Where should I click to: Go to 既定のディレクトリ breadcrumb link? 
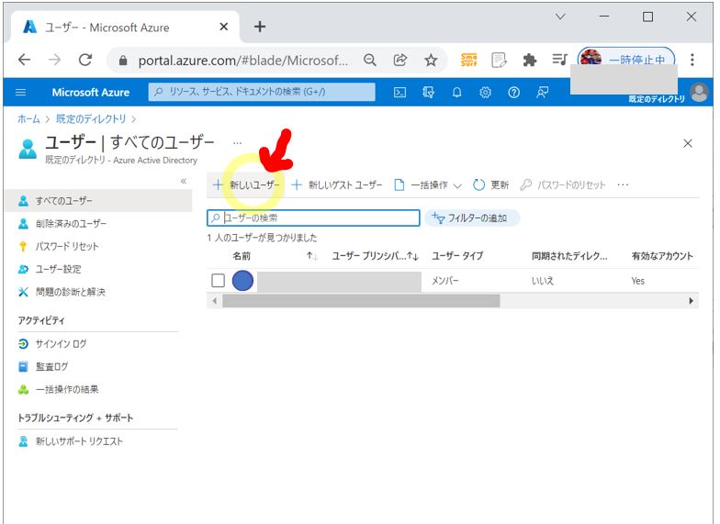91,119
